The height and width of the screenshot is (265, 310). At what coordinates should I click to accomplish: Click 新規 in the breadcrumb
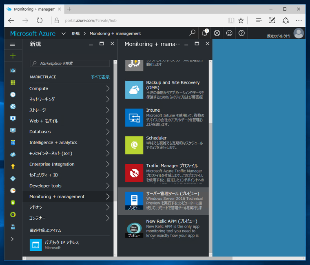click(75, 33)
